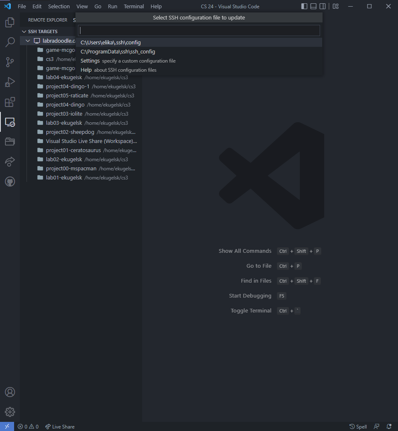Viewport: 398px width, 431px height.
Task: Open the Manage gear icon
Action: click(x=10, y=412)
